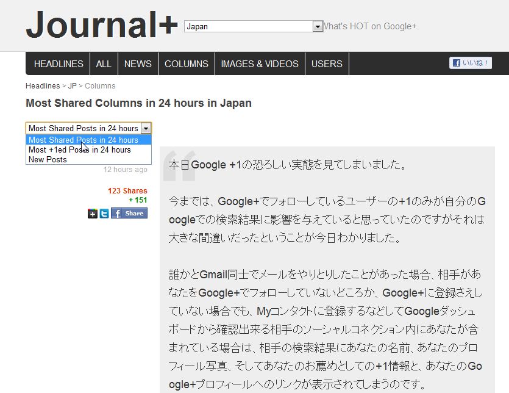This screenshot has width=509, height=393.
Task: Click the Journal+ site logo
Action: point(102,24)
